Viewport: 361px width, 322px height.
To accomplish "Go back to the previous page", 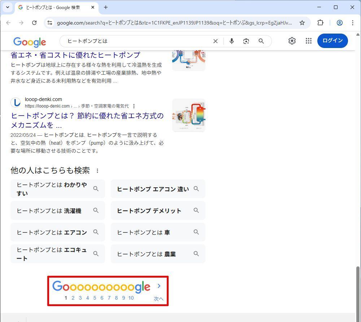I will tap(9, 23).
